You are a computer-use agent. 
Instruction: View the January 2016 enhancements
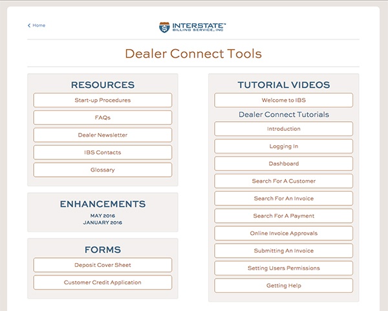103,223
